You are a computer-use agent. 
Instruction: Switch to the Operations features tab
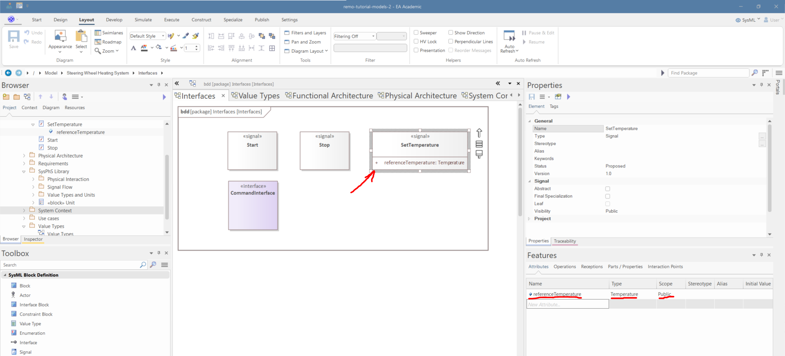(564, 267)
